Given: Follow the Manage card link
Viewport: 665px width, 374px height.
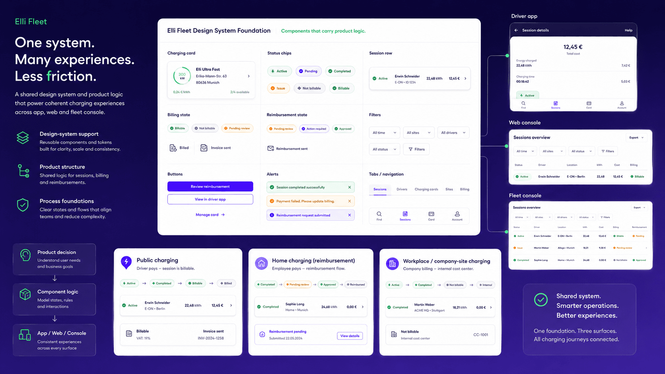Looking at the screenshot, I should (210, 215).
